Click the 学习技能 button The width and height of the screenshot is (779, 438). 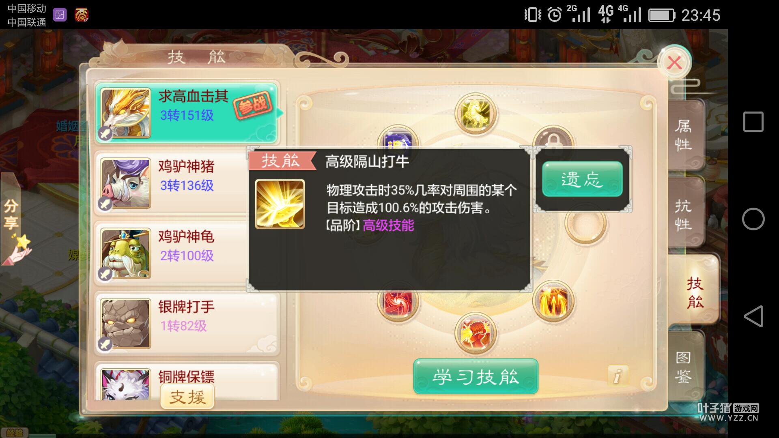coord(476,376)
